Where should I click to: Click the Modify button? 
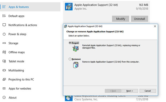[x=120, y=19]
